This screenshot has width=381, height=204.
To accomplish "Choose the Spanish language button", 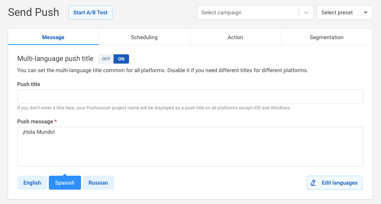I will pyautogui.click(x=65, y=183).
